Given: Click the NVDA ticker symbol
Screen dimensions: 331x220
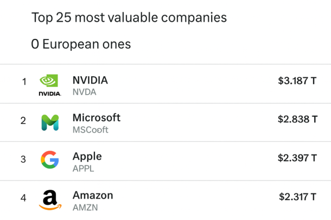Looking at the screenshot, I should pos(84,92).
